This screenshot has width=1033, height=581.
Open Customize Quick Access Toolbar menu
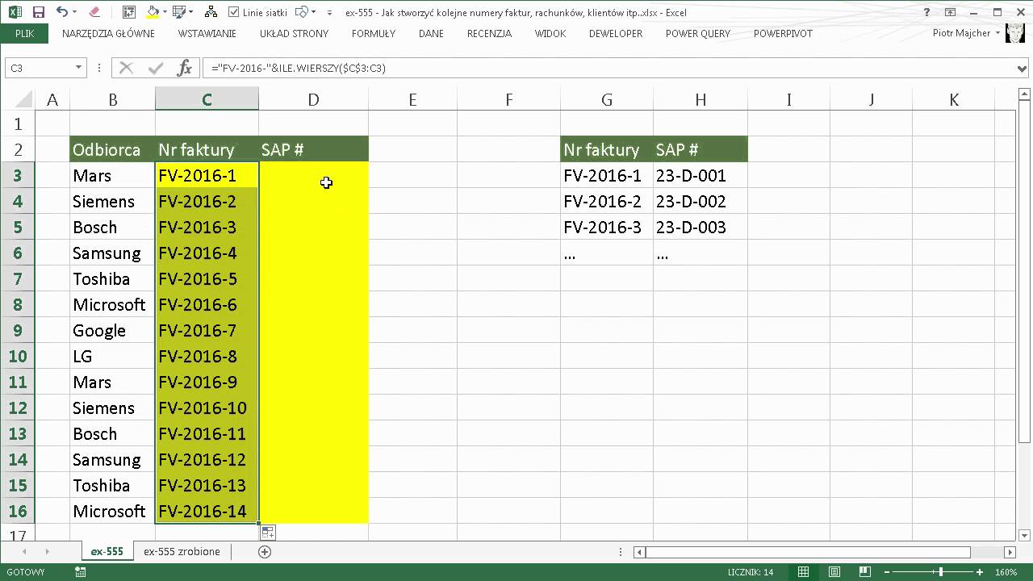[x=329, y=13]
